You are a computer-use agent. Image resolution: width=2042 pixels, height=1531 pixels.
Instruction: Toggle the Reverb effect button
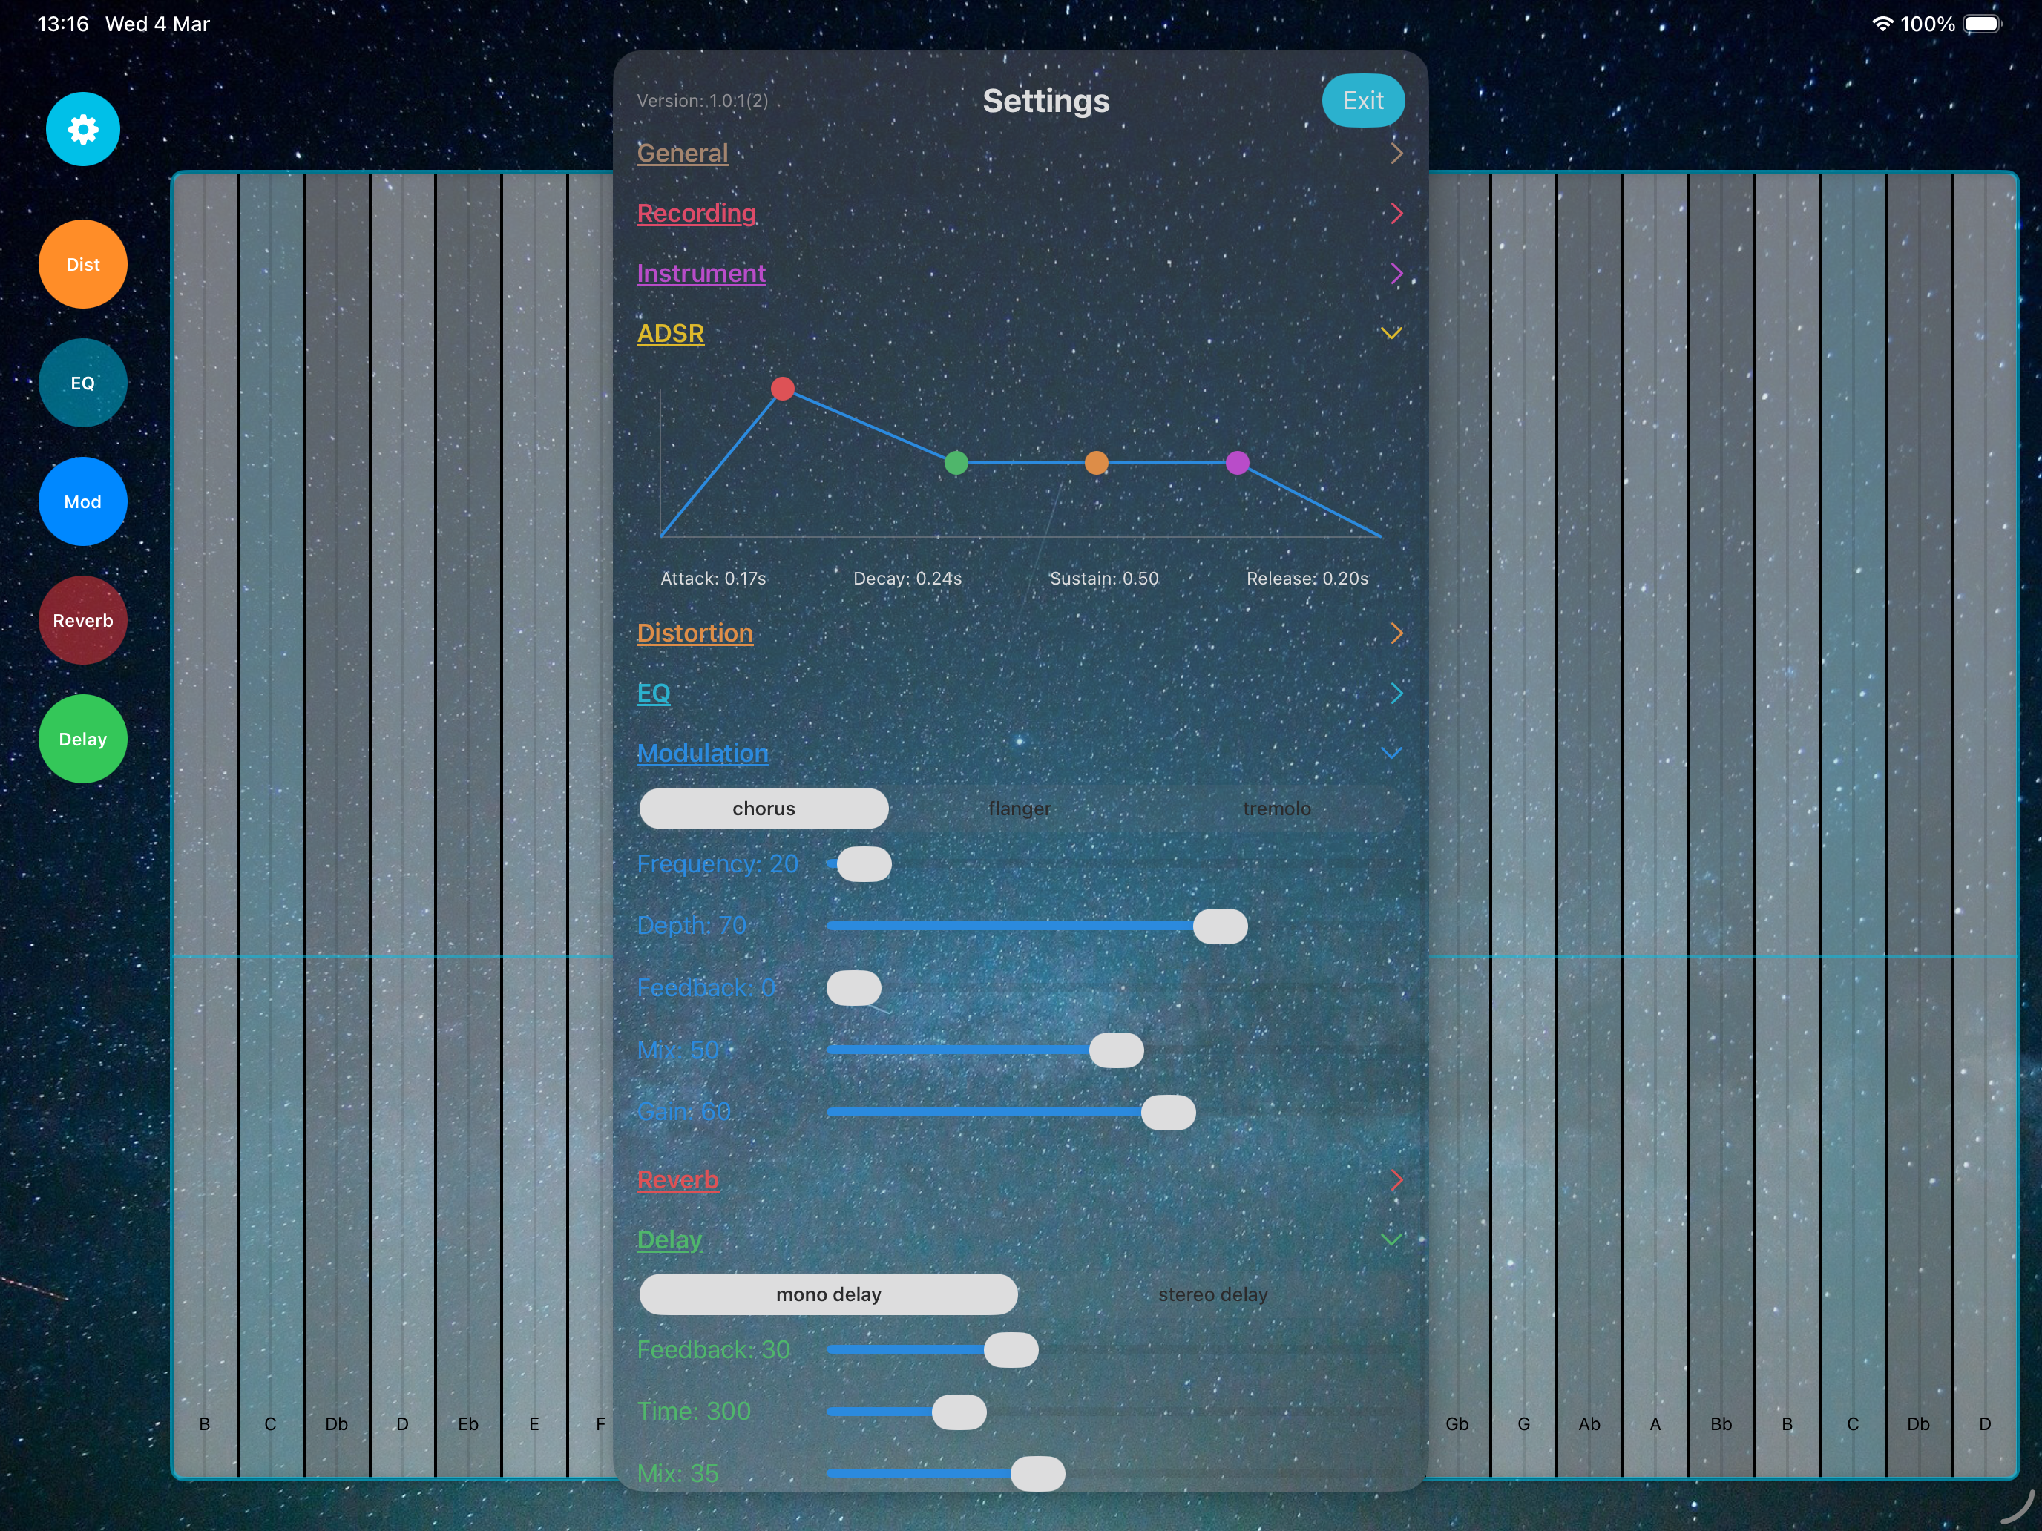[83, 620]
